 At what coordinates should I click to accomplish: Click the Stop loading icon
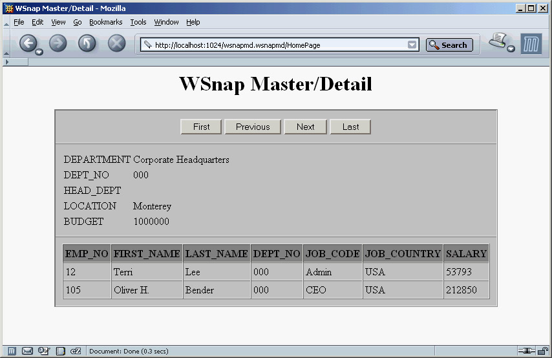tap(116, 43)
